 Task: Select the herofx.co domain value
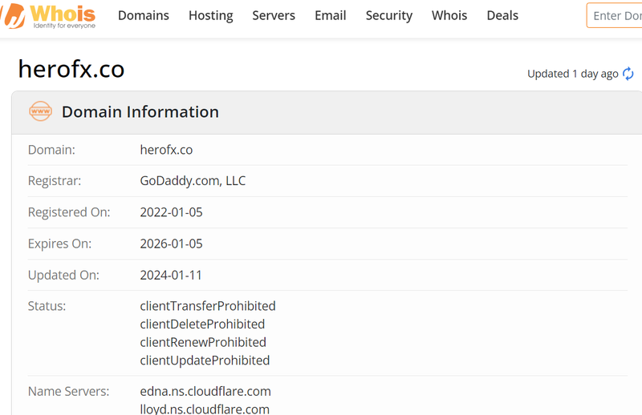tap(166, 150)
